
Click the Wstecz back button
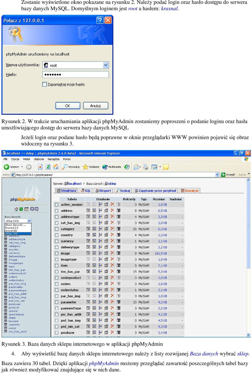12,167
